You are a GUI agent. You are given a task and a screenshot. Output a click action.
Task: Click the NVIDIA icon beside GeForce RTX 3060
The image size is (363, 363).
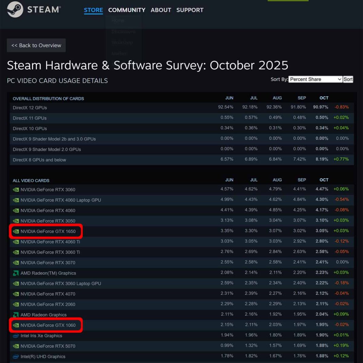click(16, 190)
